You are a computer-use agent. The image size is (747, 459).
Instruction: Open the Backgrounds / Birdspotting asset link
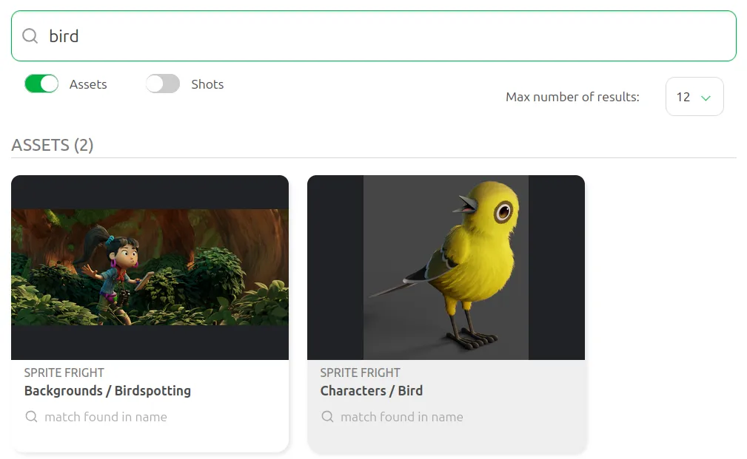coord(107,390)
